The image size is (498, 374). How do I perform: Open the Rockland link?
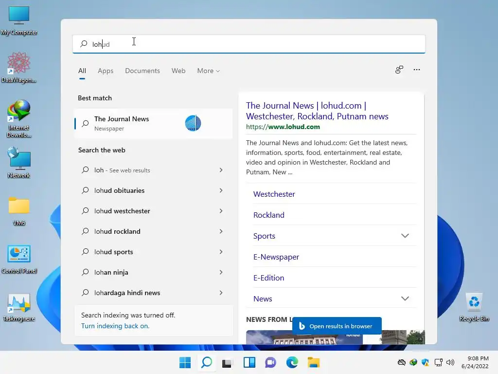(x=268, y=215)
